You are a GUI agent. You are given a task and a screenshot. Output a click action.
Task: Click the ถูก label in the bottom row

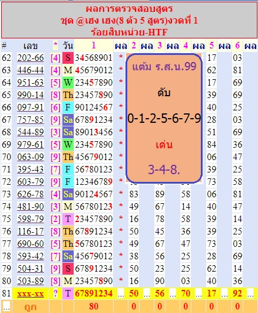point(30,307)
